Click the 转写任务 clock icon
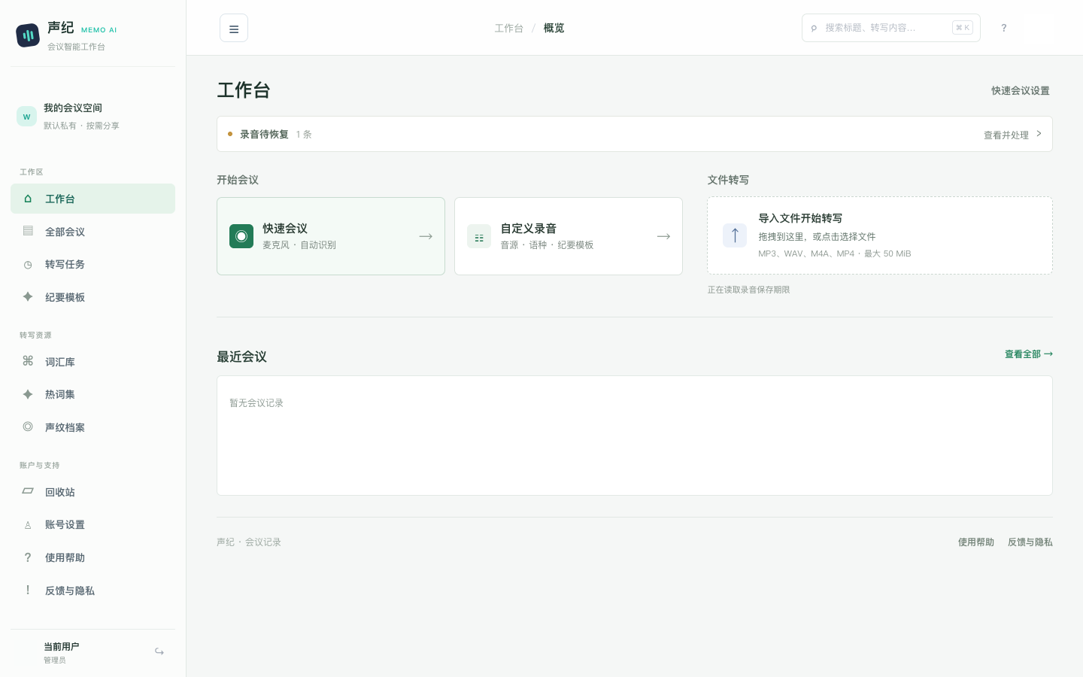This screenshot has height=677, width=1083. [28, 265]
